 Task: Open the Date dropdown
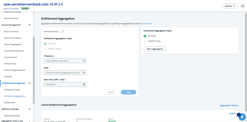(65, 73)
